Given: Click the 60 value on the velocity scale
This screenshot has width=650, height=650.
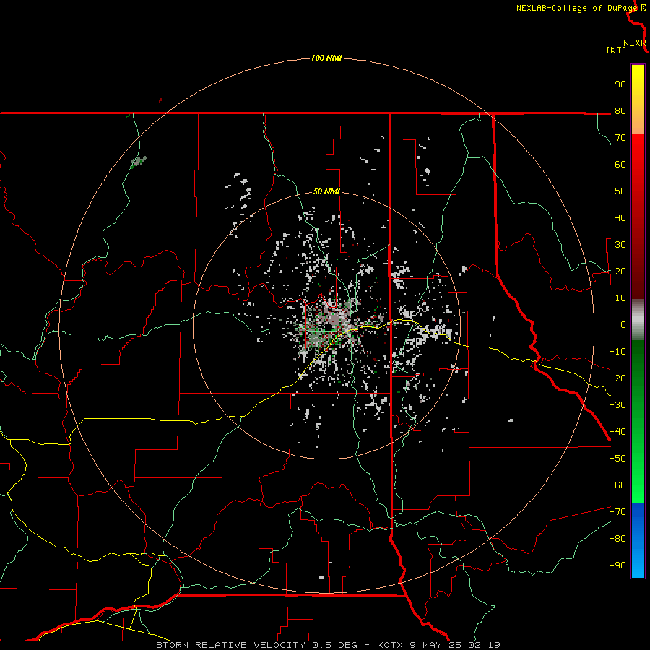Looking at the screenshot, I should (620, 165).
